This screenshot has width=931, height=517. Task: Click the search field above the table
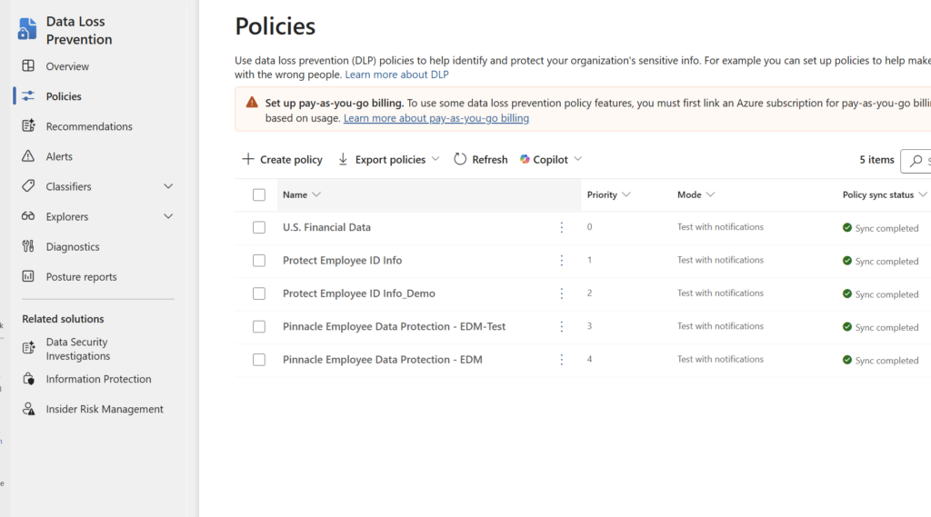coord(916,160)
